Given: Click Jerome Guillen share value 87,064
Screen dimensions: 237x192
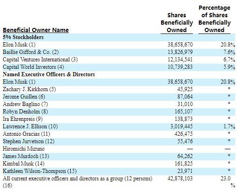Looking at the screenshot, I should coord(185,97).
